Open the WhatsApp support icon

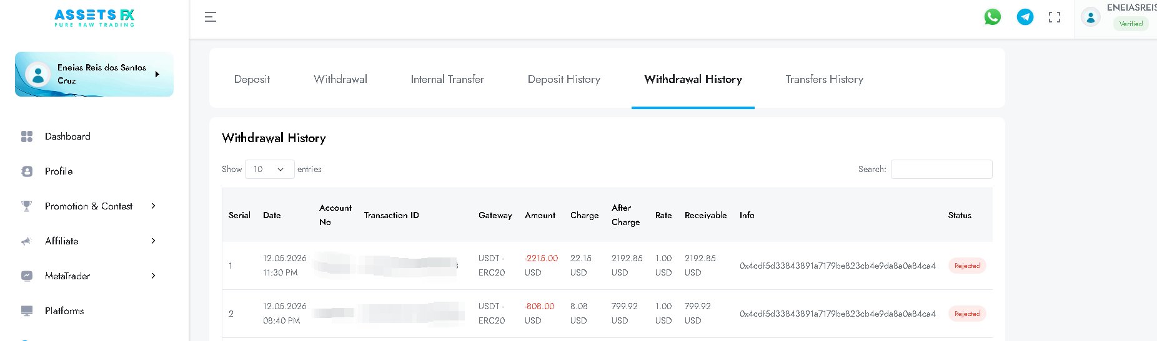(992, 17)
